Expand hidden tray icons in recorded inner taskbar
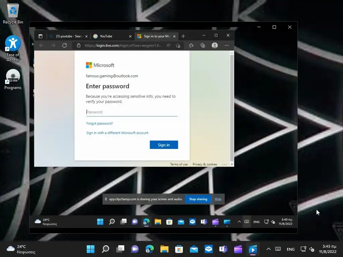The width and height of the screenshot is (343, 257). (239, 222)
